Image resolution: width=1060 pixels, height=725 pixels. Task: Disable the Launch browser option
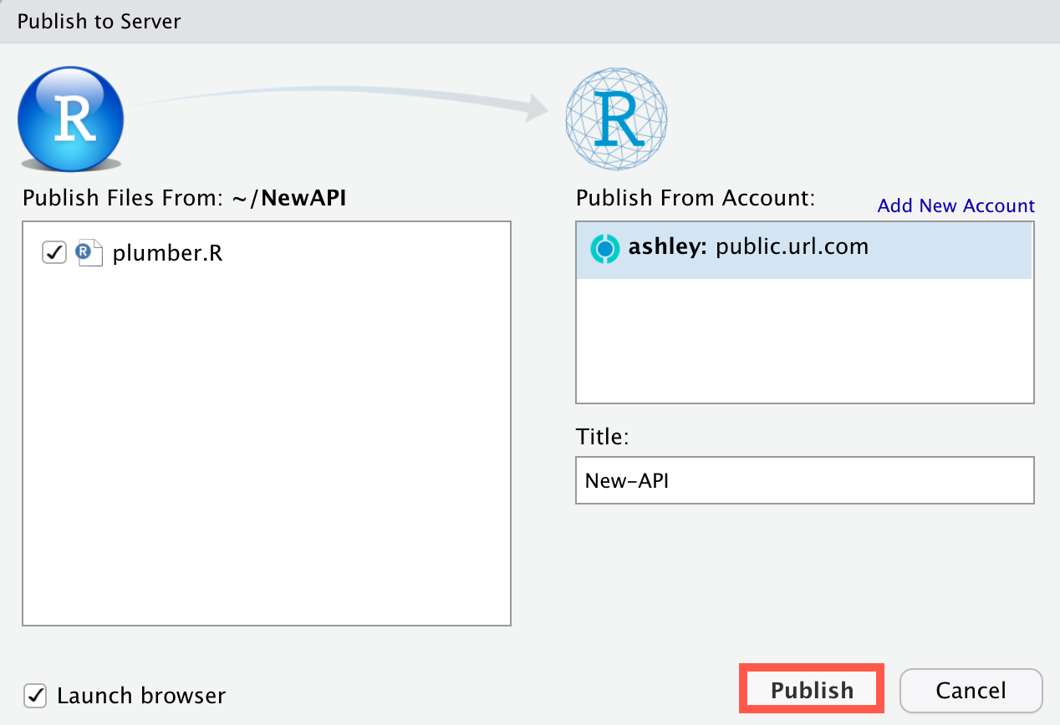pos(34,695)
